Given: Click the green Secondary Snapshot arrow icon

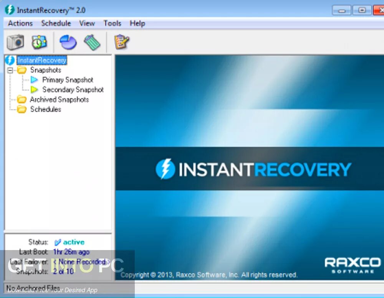Looking at the screenshot, I should coord(34,89).
